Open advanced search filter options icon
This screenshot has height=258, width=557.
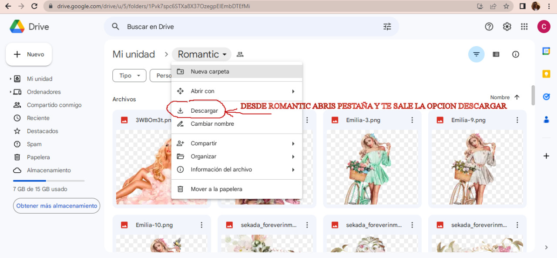[x=387, y=27]
